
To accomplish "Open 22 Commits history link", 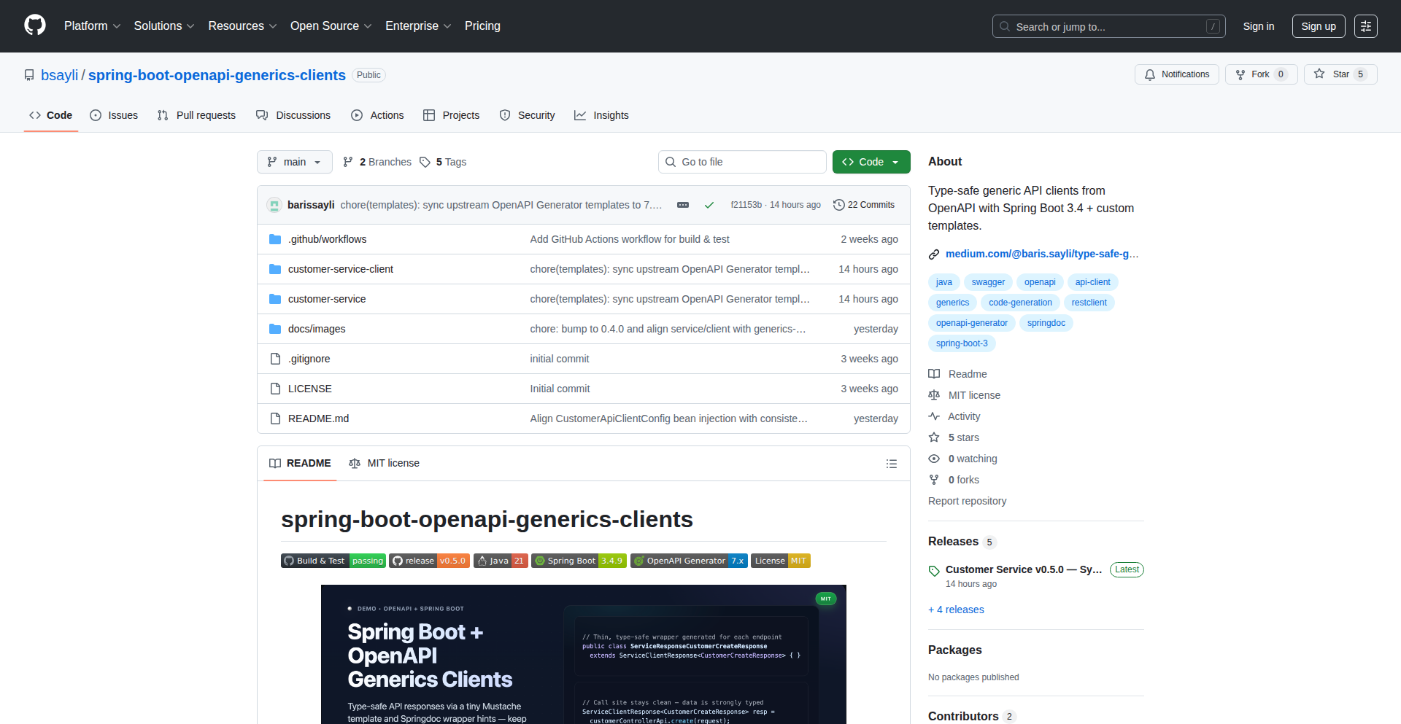I will [864, 205].
